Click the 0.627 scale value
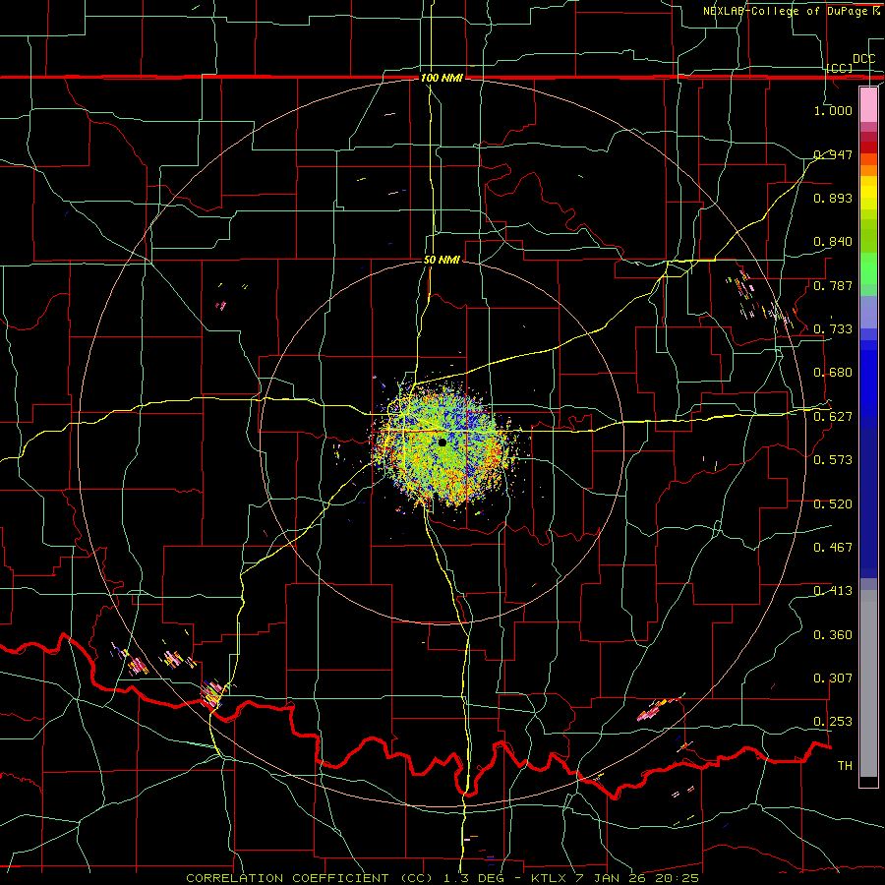Image resolution: width=885 pixels, height=885 pixels. pyautogui.click(x=833, y=416)
